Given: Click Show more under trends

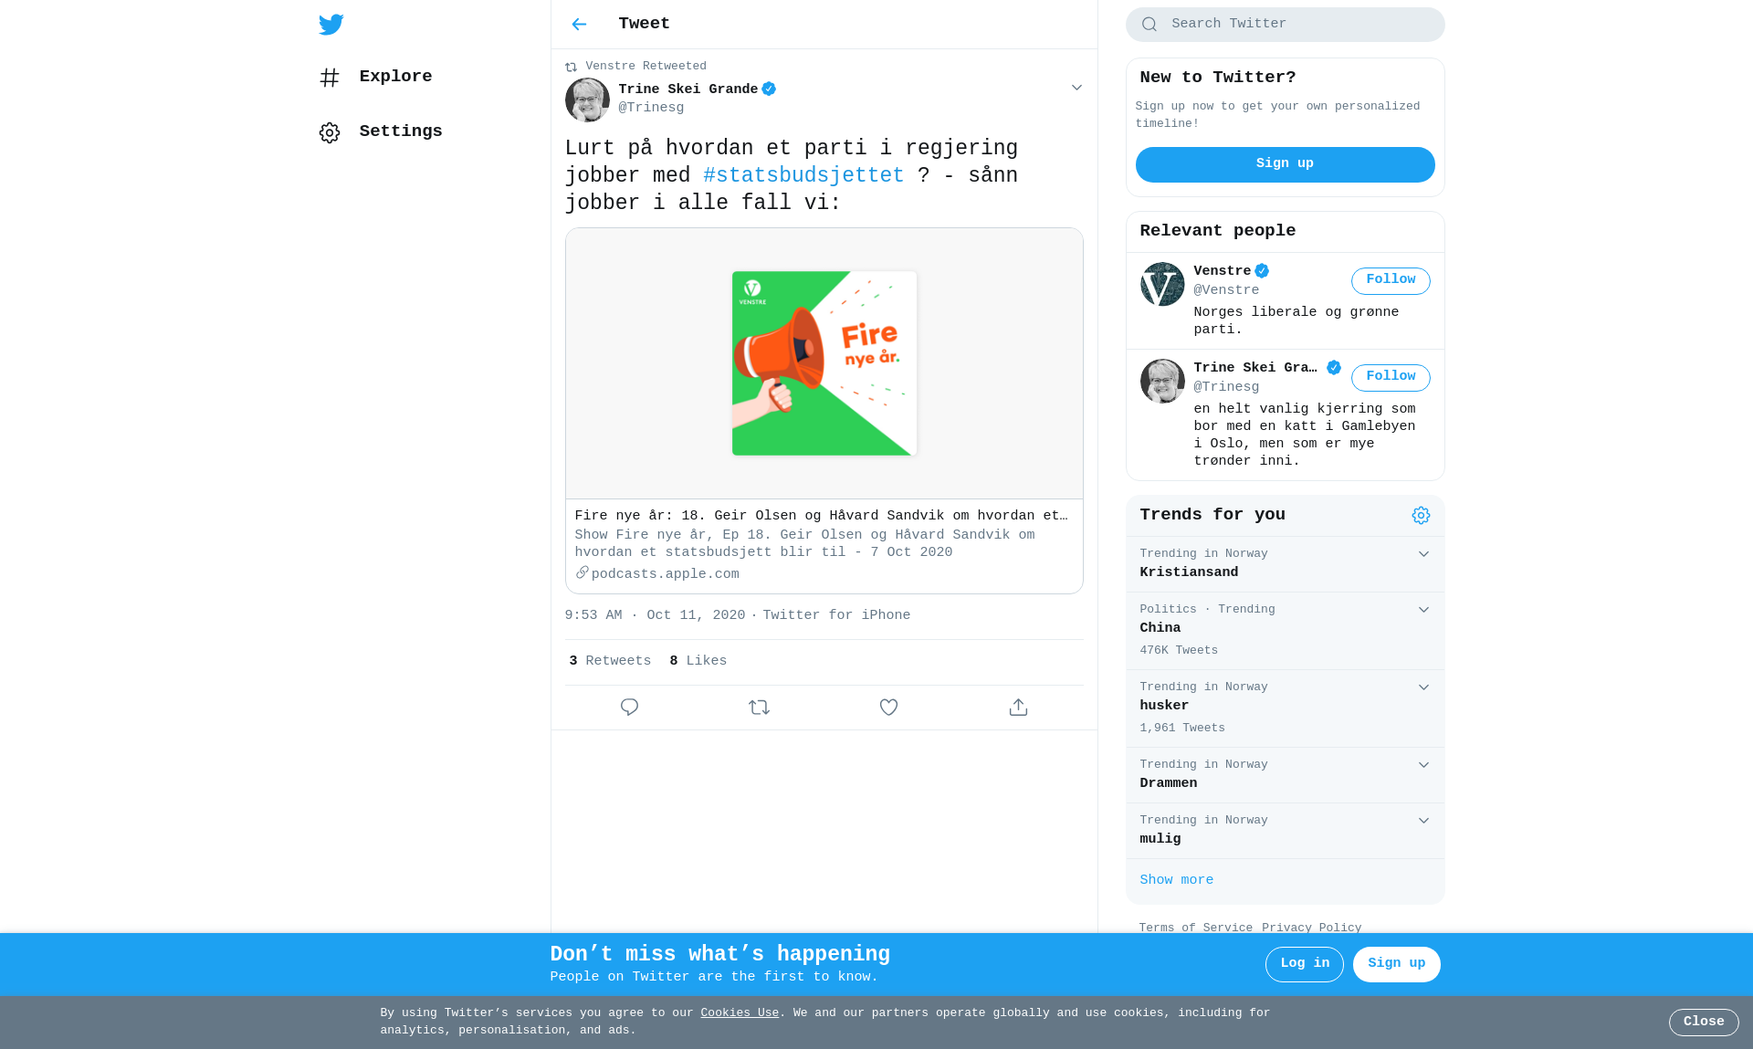Looking at the screenshot, I should pyautogui.click(x=1176, y=880).
